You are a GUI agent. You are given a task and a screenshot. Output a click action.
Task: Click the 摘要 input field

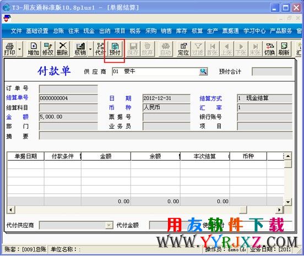click(166, 135)
